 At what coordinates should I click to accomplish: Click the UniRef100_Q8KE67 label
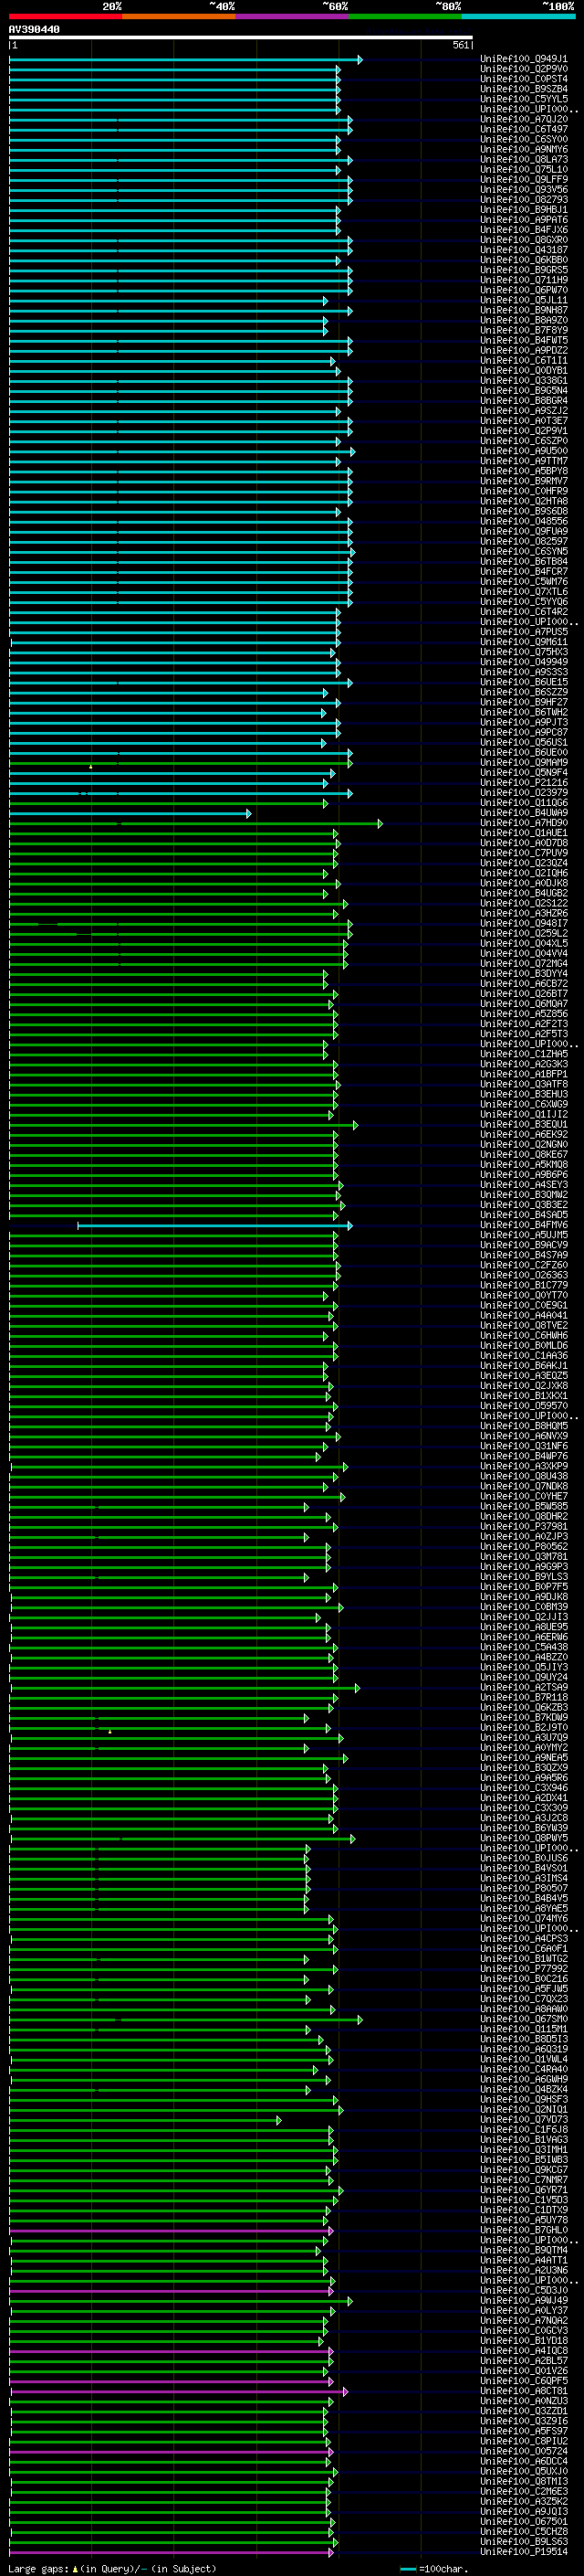524,1155
